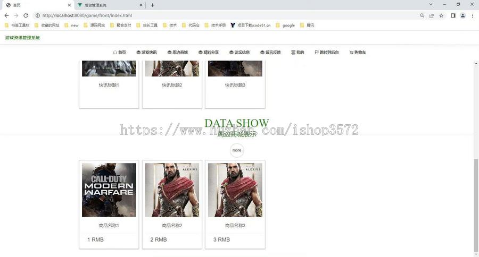Open a new tab with the plus icon
This screenshot has height=257, width=479.
[152, 5]
